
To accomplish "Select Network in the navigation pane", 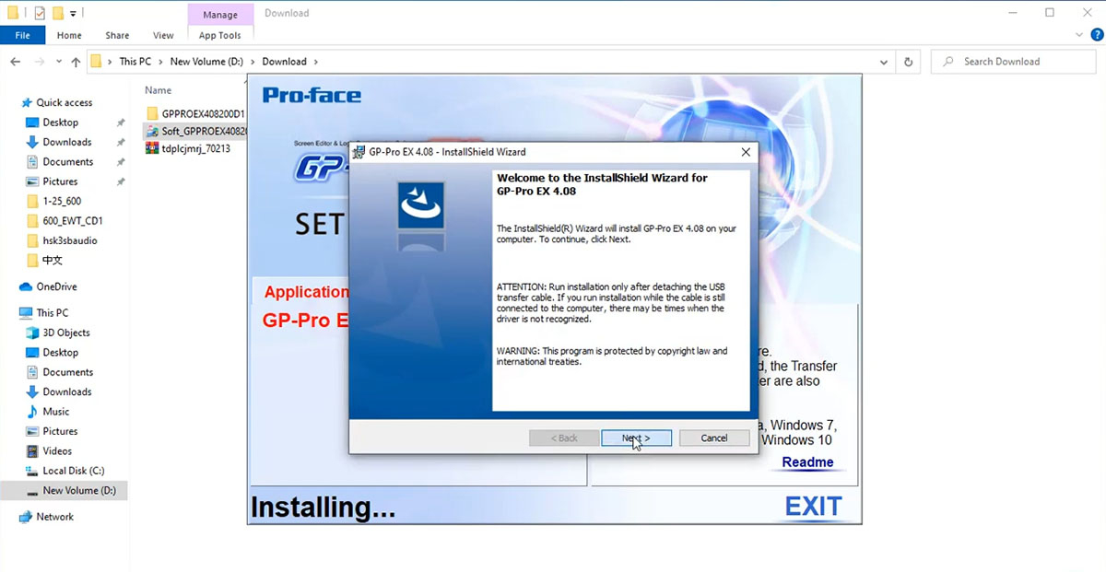I will [x=54, y=517].
